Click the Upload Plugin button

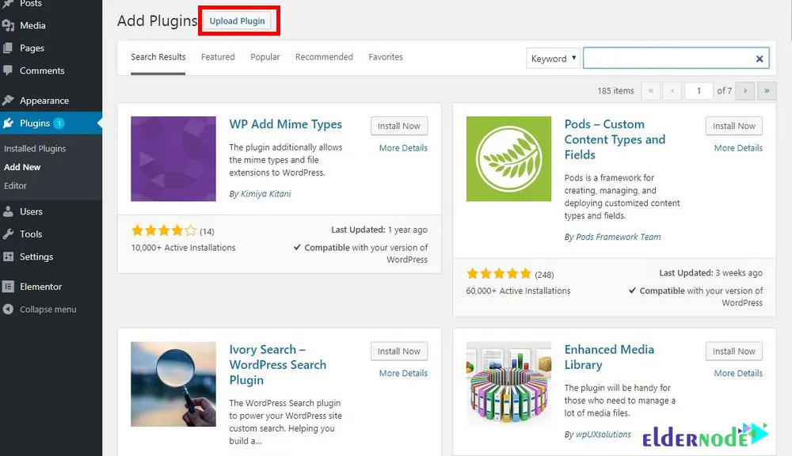tap(238, 21)
